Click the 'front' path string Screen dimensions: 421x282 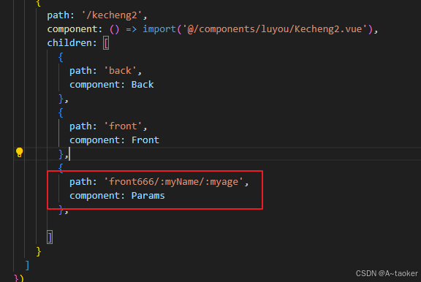[x=123, y=126]
